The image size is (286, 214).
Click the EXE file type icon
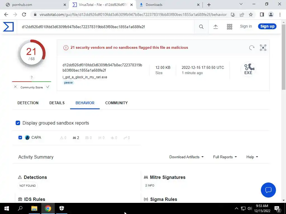click(x=248, y=69)
